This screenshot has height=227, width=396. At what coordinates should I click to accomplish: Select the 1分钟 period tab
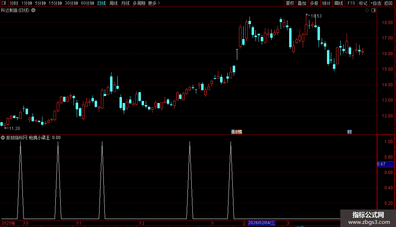[27, 3]
